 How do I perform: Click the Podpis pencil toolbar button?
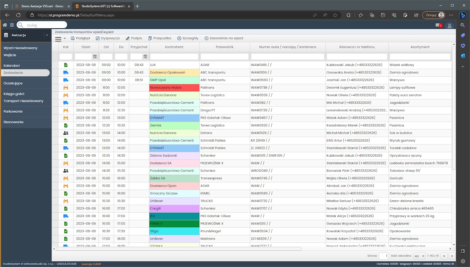[134, 38]
